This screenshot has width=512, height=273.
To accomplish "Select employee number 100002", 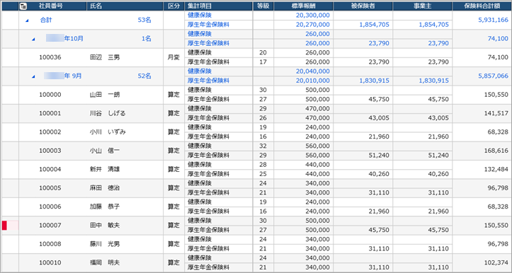I will coord(50,132).
